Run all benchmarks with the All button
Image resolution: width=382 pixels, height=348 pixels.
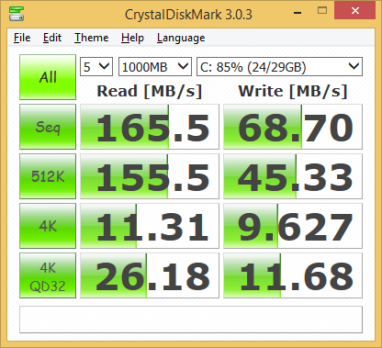pos(48,77)
